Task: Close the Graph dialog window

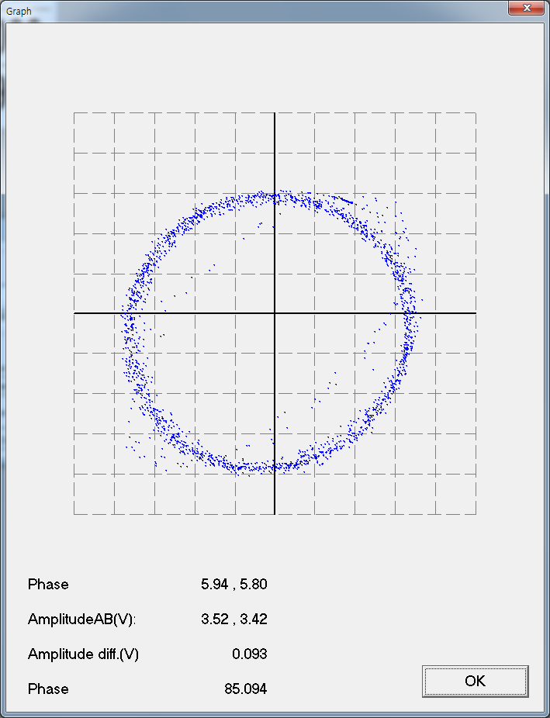Action: (x=526, y=9)
